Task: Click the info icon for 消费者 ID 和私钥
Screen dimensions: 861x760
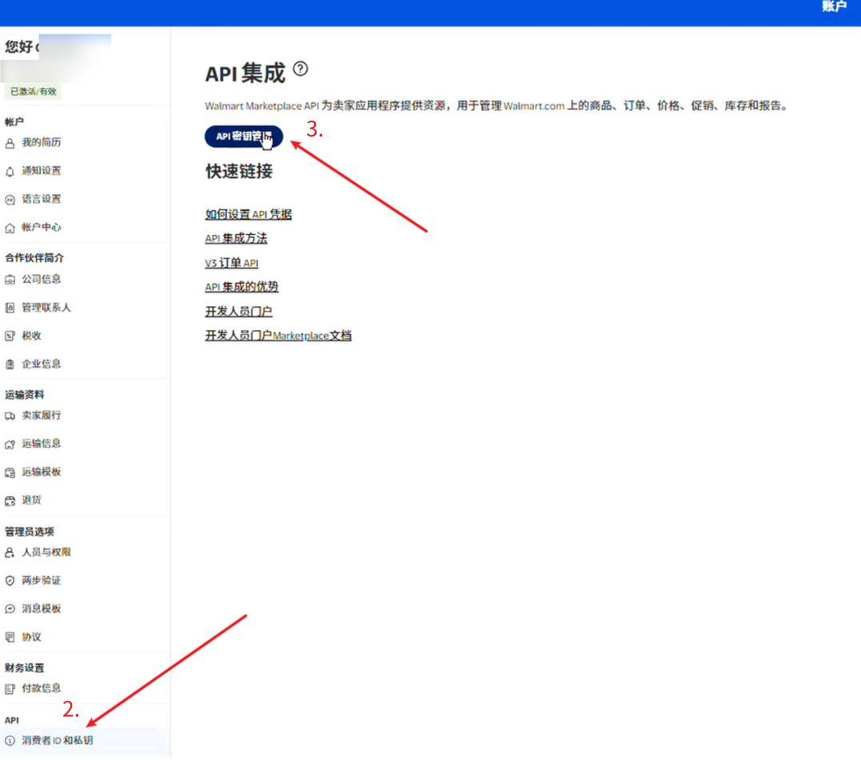Action: pos(10,741)
